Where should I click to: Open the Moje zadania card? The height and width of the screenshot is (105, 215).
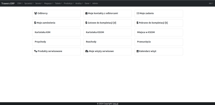pyautogui.click(x=159, y=13)
